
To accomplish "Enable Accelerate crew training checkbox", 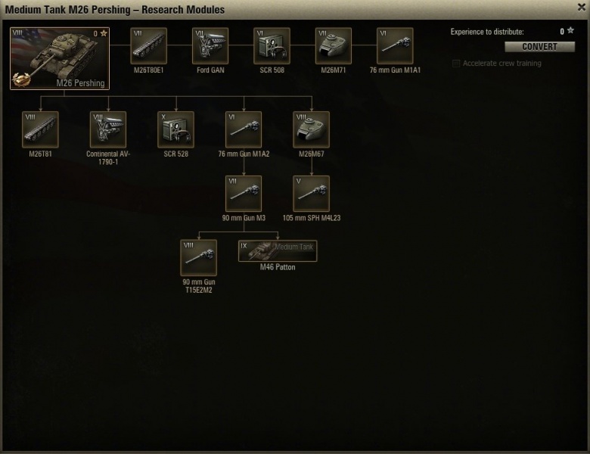I will coord(456,64).
